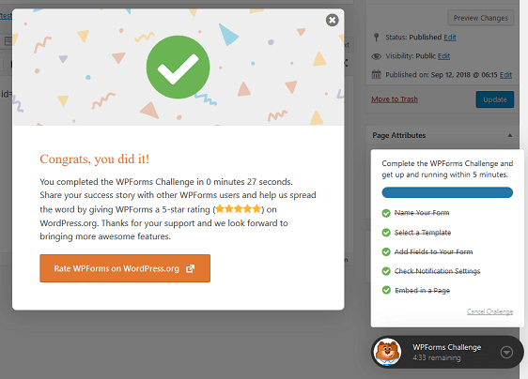Click the Edit link next to Visibility: Public
Viewport: 528px width, 379px height.
click(443, 56)
